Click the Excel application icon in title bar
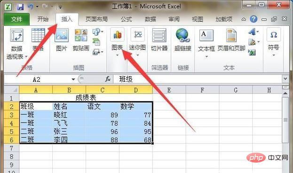This screenshot has height=173, width=293. click(x=8, y=7)
